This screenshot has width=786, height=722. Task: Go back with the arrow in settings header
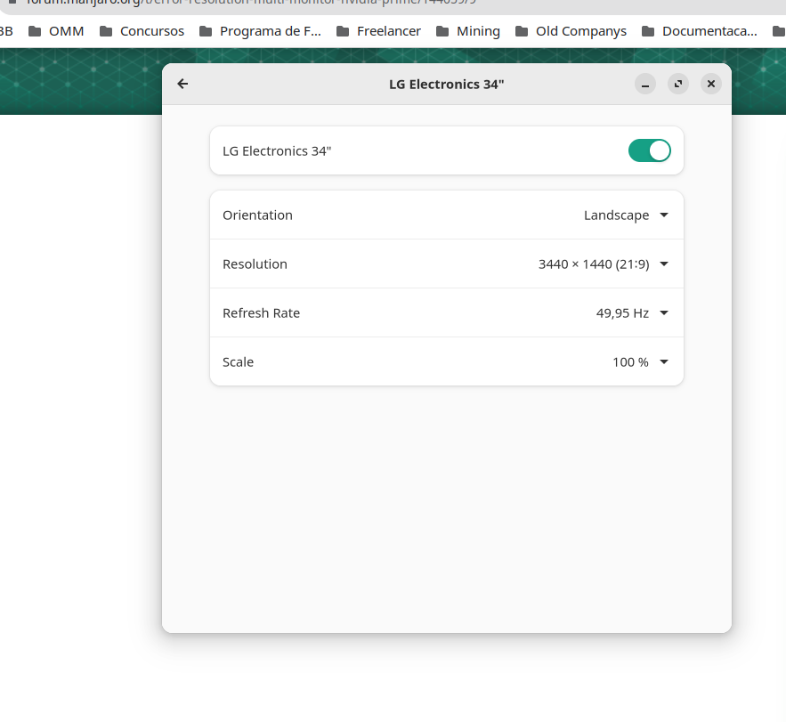182,84
